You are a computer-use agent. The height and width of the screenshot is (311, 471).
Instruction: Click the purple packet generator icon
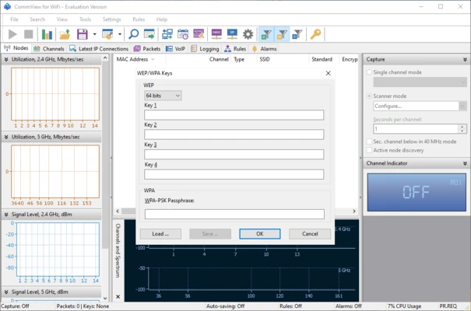[x=199, y=34]
